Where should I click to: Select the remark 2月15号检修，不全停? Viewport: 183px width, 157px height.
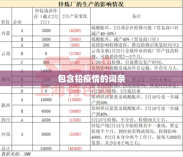(x=130, y=120)
